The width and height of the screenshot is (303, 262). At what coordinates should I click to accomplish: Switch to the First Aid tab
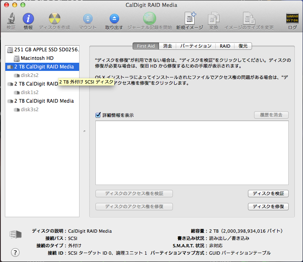[146, 46]
